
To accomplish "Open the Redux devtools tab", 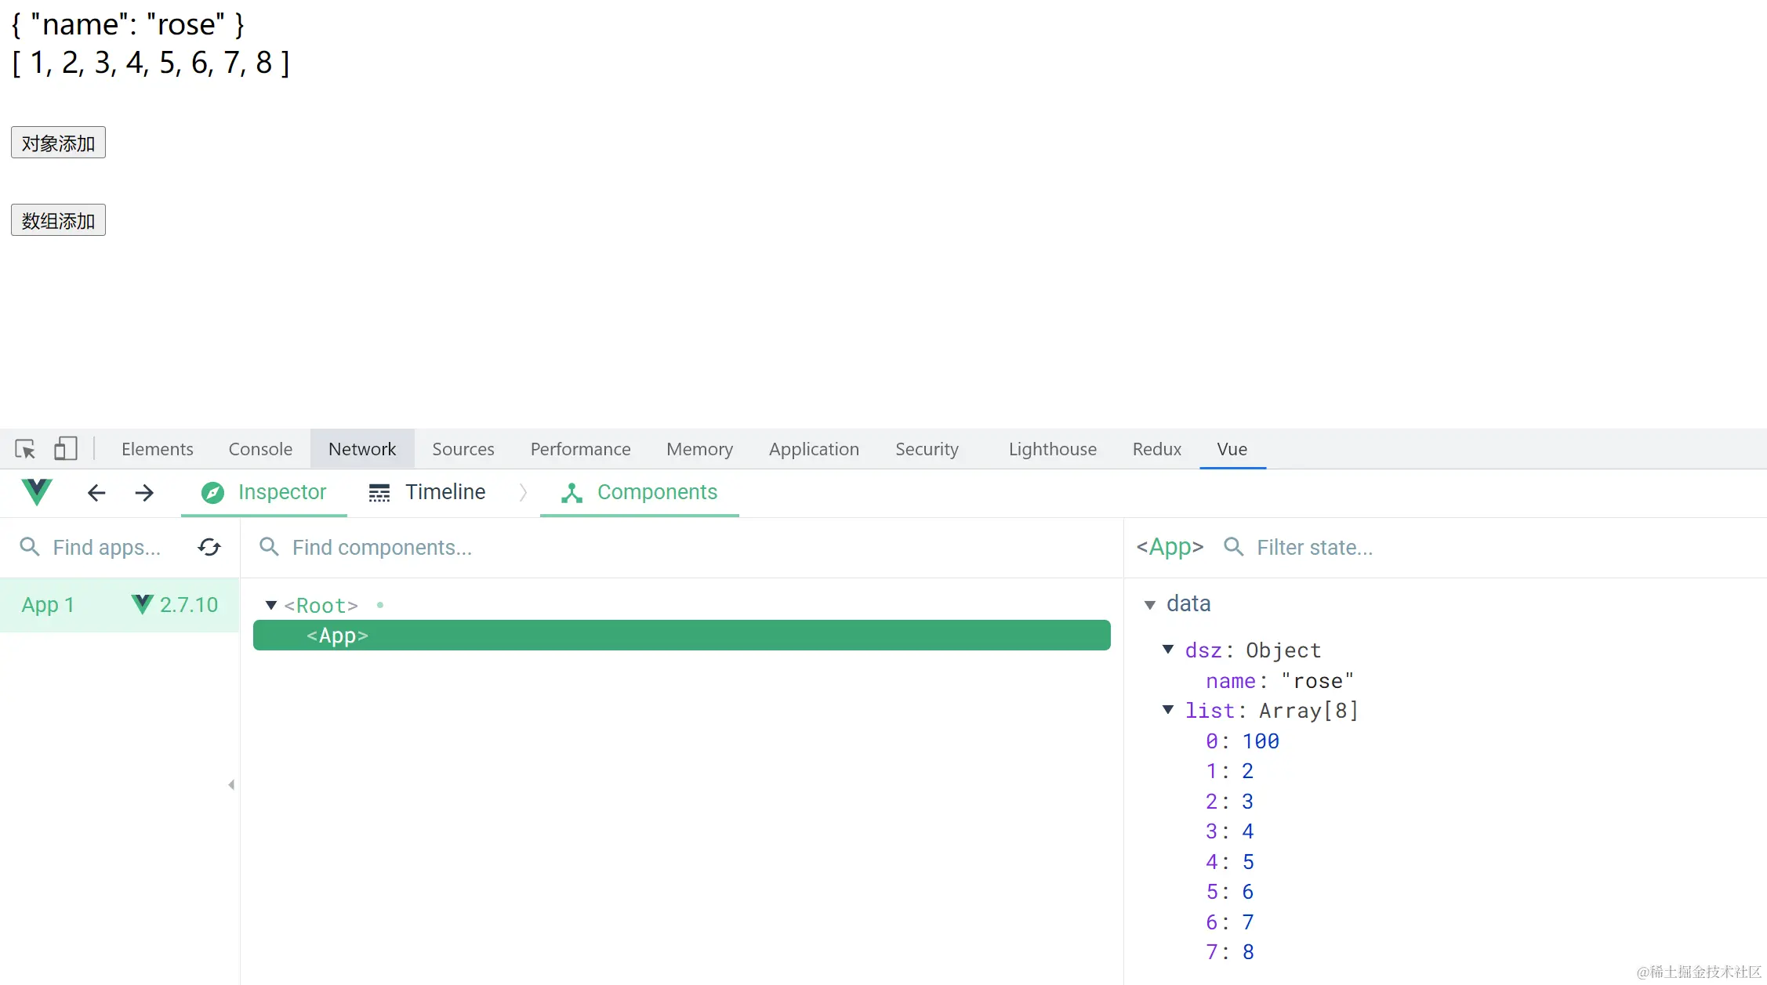I will pos(1156,449).
